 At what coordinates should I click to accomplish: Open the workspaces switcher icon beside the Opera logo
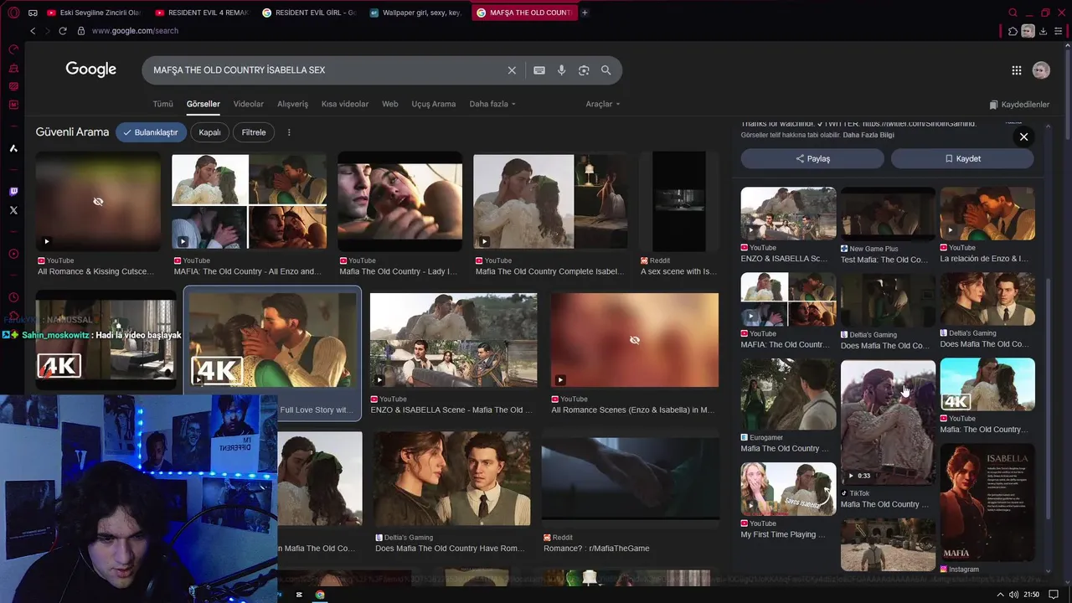[32, 13]
